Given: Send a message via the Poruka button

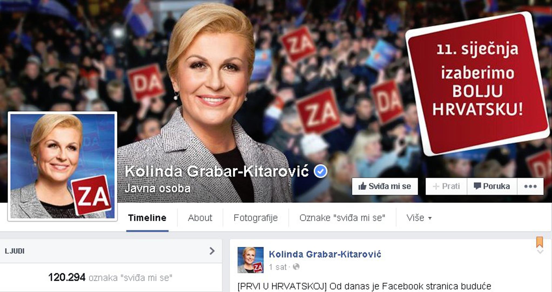Looking at the screenshot, I should coord(492,186).
